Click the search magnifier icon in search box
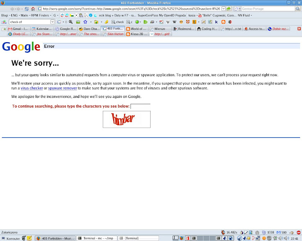Screen dimensions: 302x241 click(x=298, y=9)
